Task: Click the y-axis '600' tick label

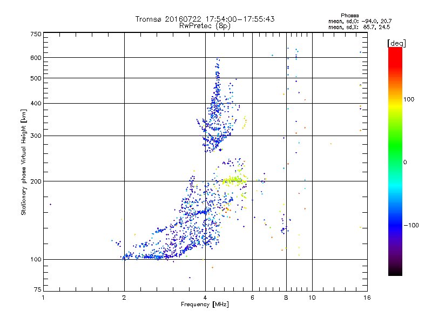Action: pyautogui.click(x=36, y=58)
